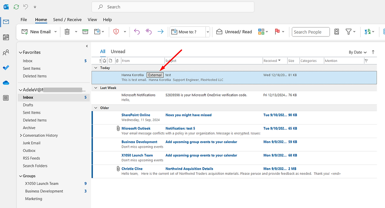Sort by Received column header
The width and height of the screenshot is (385, 208).
click(275, 61)
